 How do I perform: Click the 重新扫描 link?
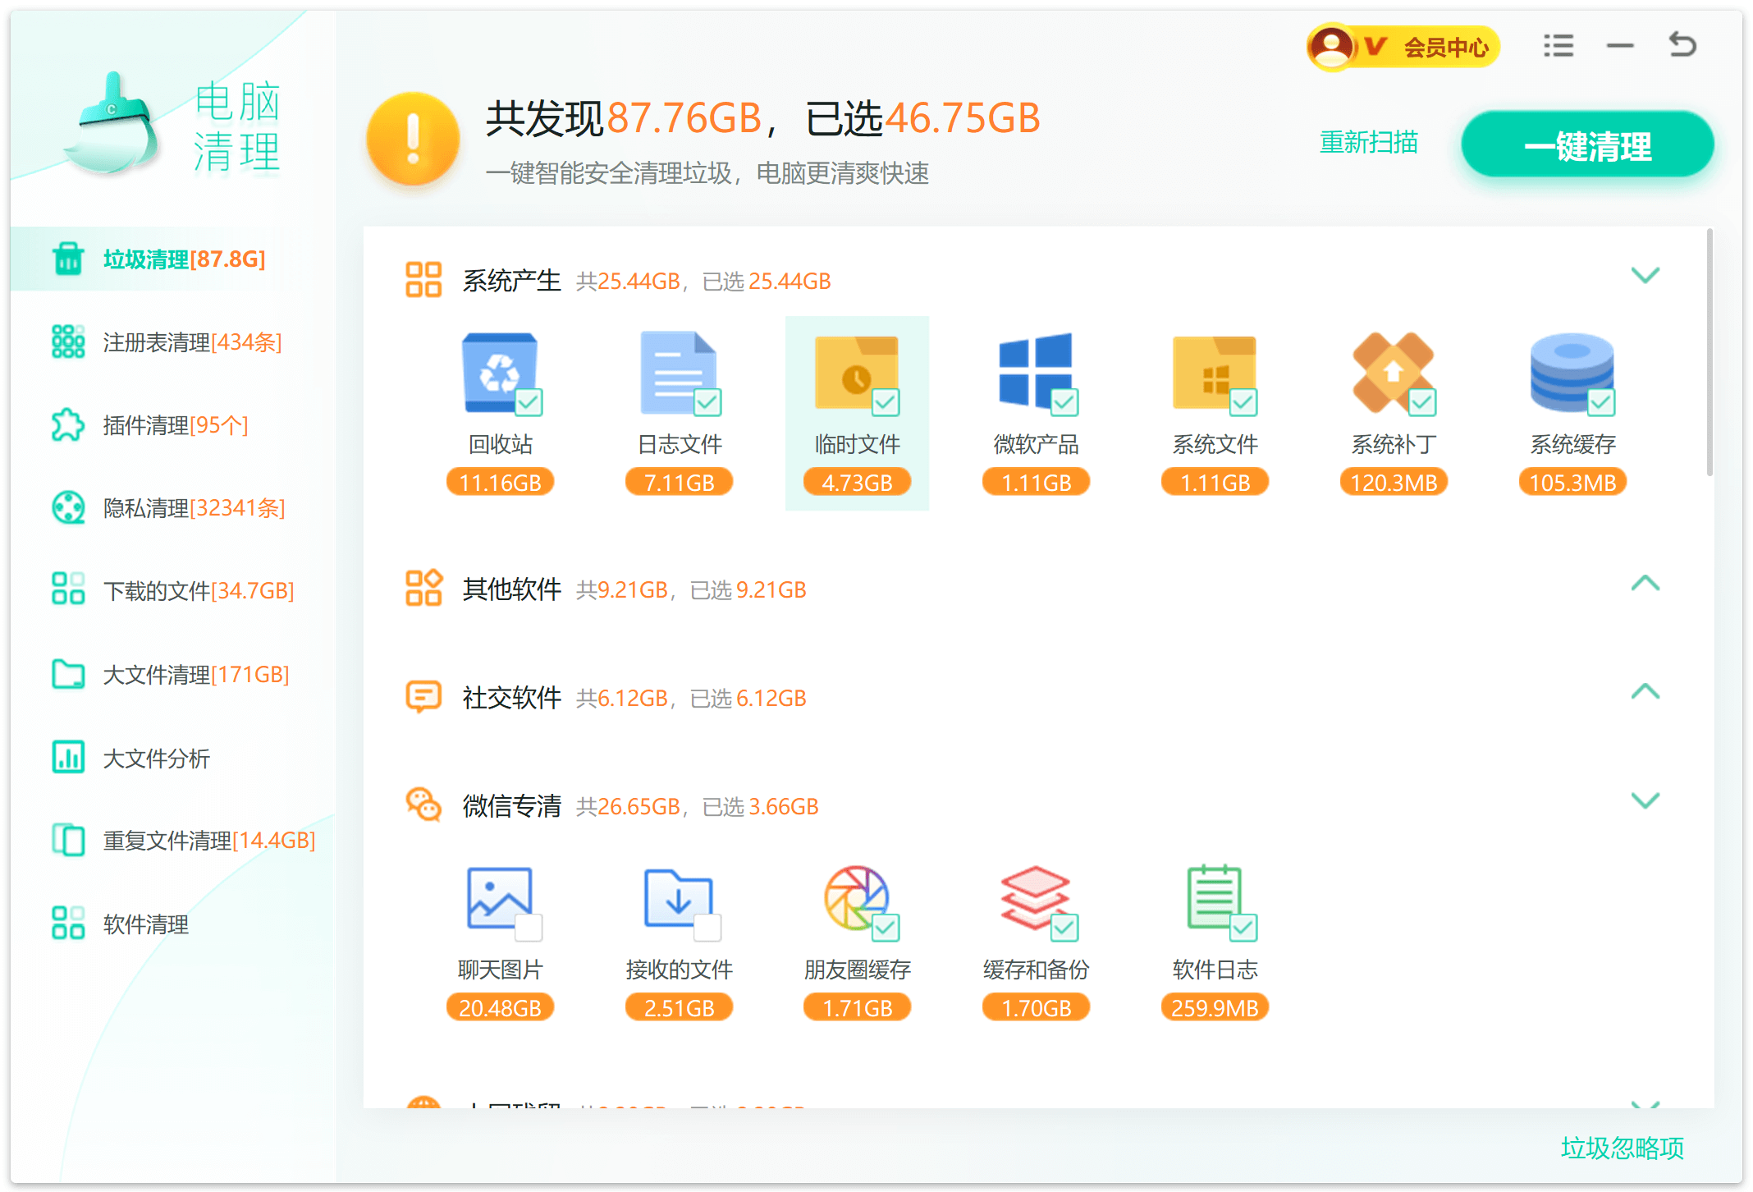tap(1368, 143)
